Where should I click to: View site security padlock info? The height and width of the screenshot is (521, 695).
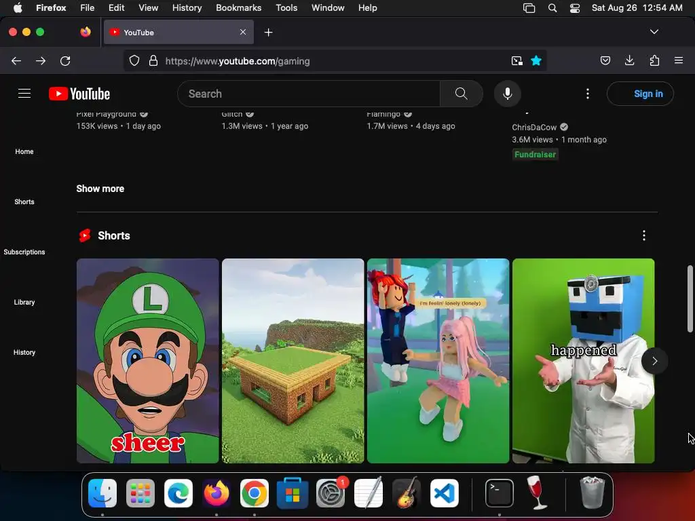153,60
